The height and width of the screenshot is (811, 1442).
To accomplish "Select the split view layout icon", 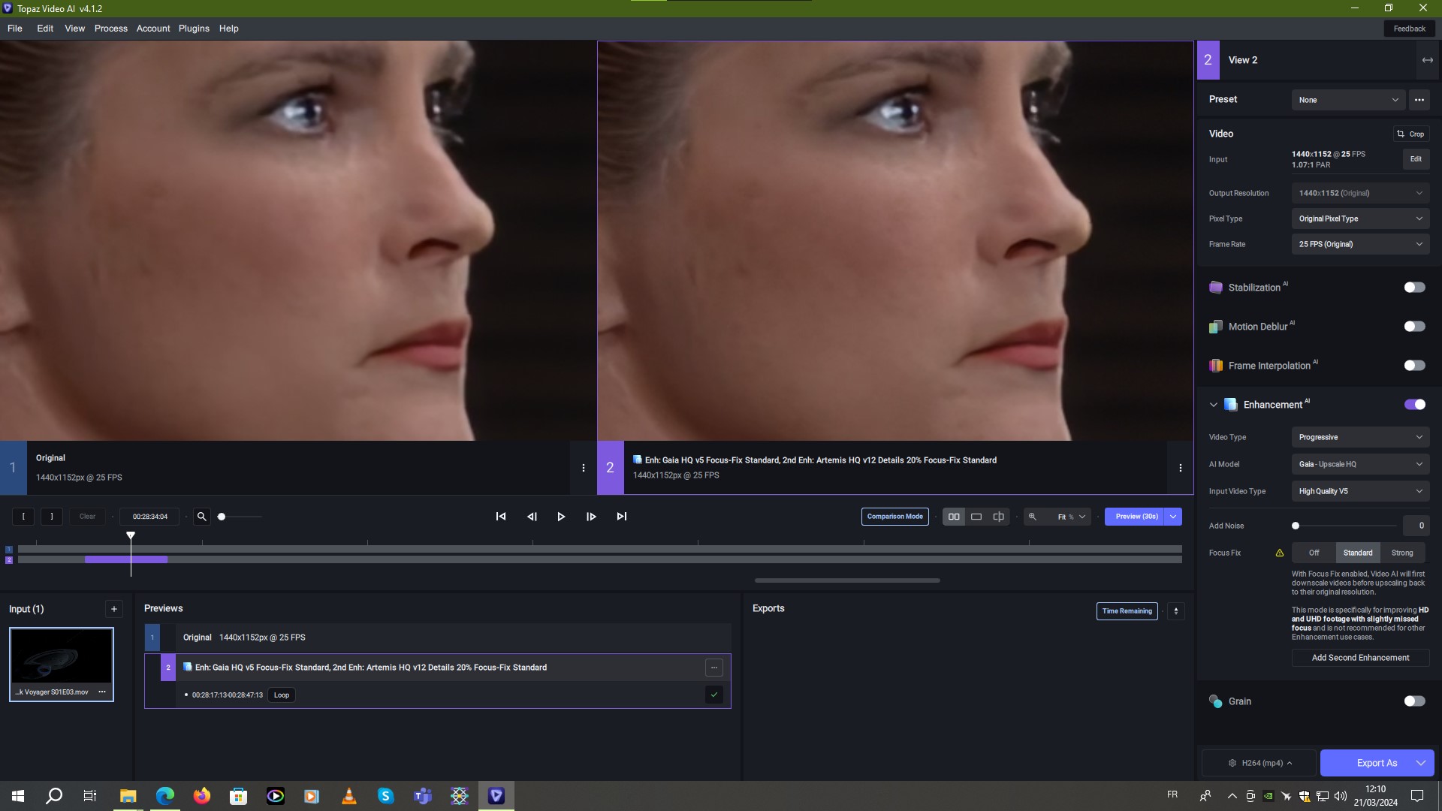I will click(x=998, y=517).
